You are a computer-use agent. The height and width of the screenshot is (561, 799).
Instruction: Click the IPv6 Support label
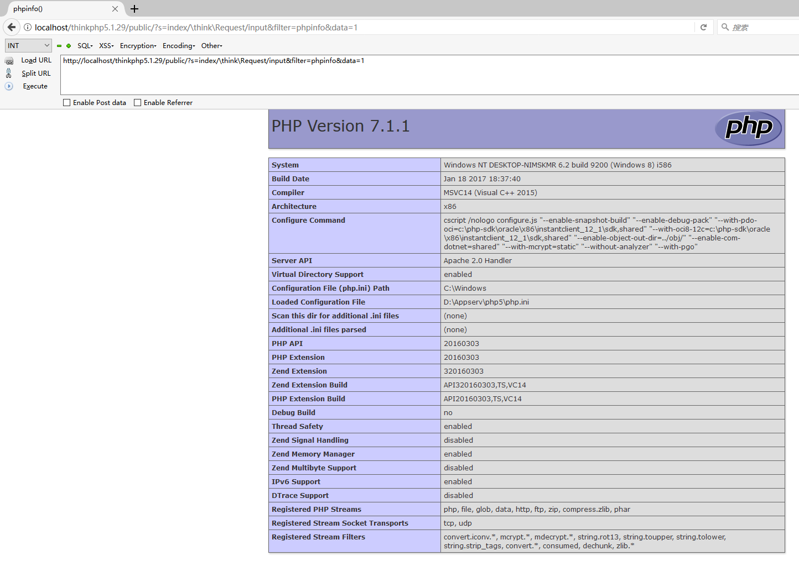pos(296,481)
